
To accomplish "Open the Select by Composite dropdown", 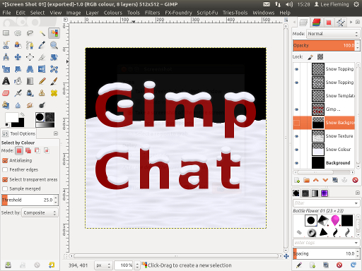I will click(40, 212).
